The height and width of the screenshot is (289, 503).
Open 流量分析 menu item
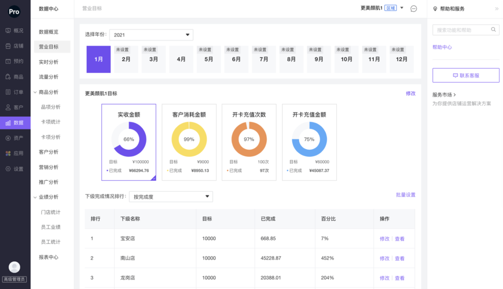tap(49, 77)
